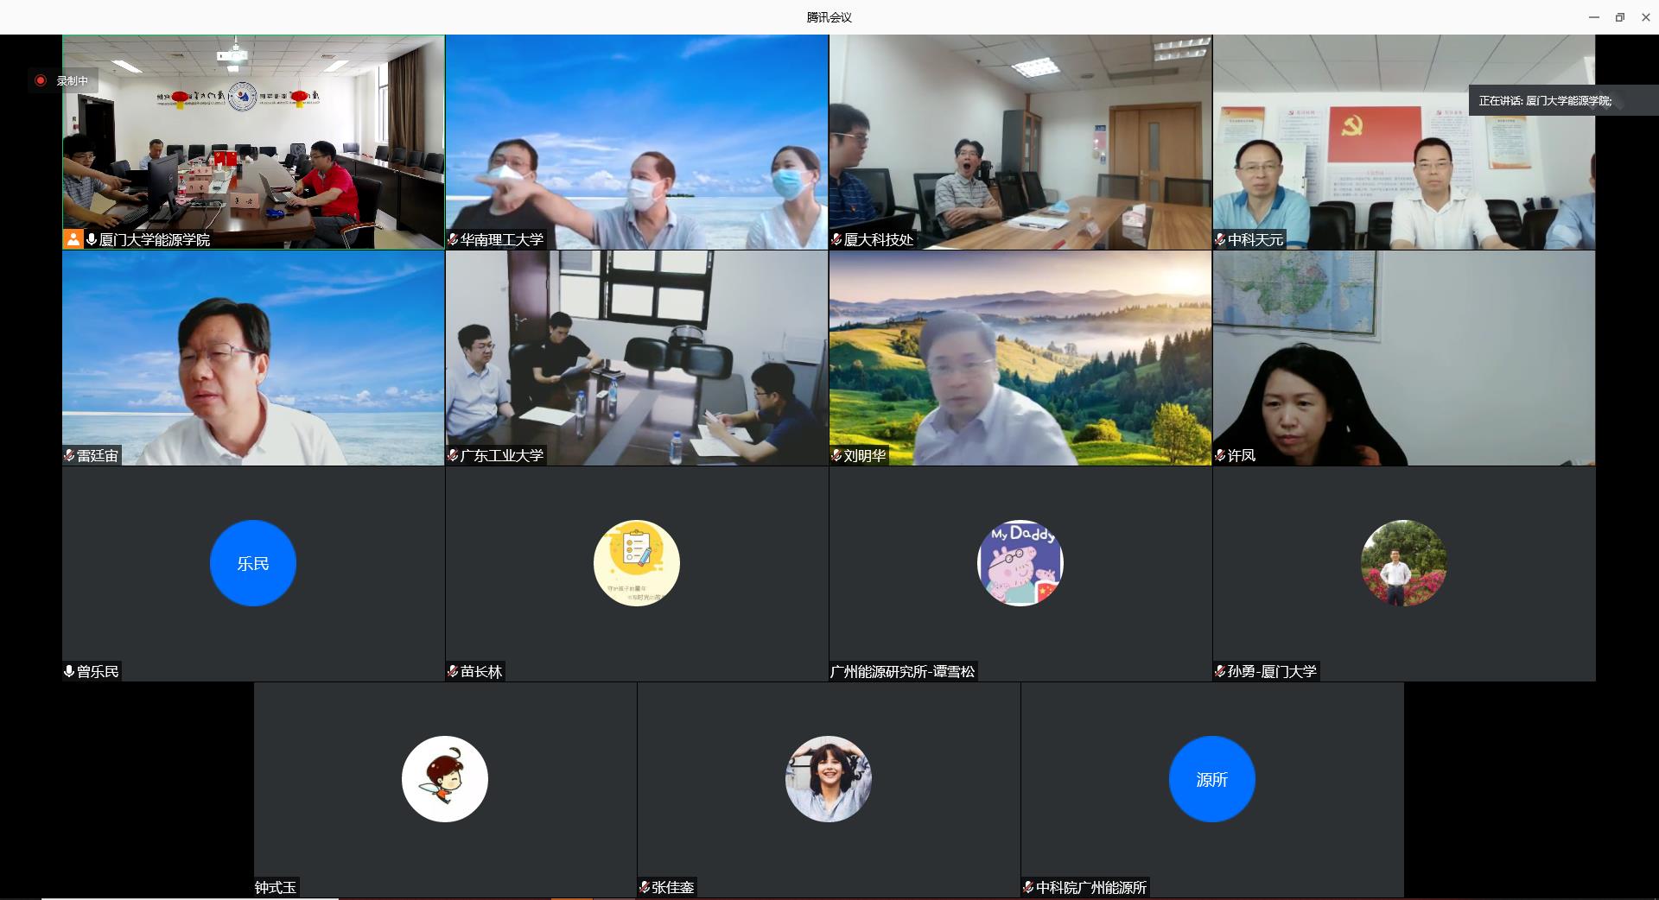Select the 雷廷宙 video tile
Image resolution: width=1659 pixels, height=900 pixels.
(253, 358)
